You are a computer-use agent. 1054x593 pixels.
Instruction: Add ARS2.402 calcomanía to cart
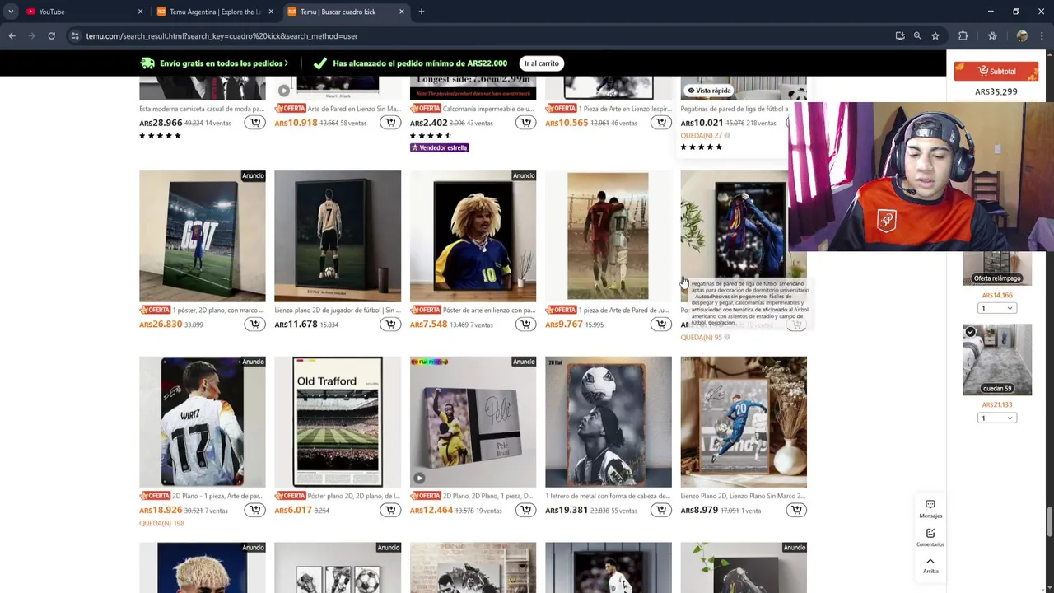pyautogui.click(x=525, y=123)
